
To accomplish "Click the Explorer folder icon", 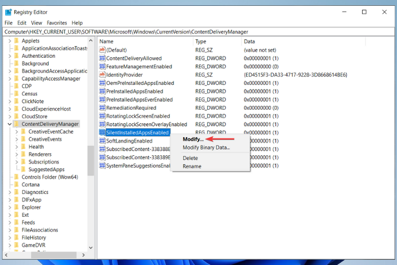I will (17, 207).
